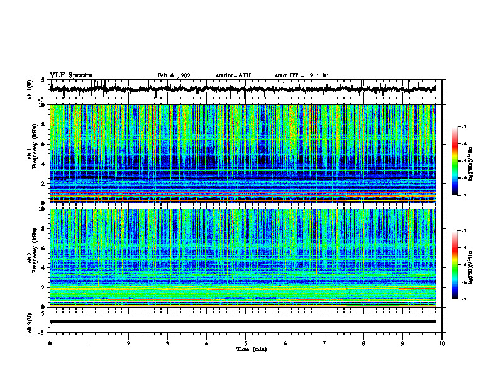This screenshot has height=385, width=498.
Task: Click the ch.2 frequency tick label '4'
Action: pyautogui.click(x=44, y=268)
